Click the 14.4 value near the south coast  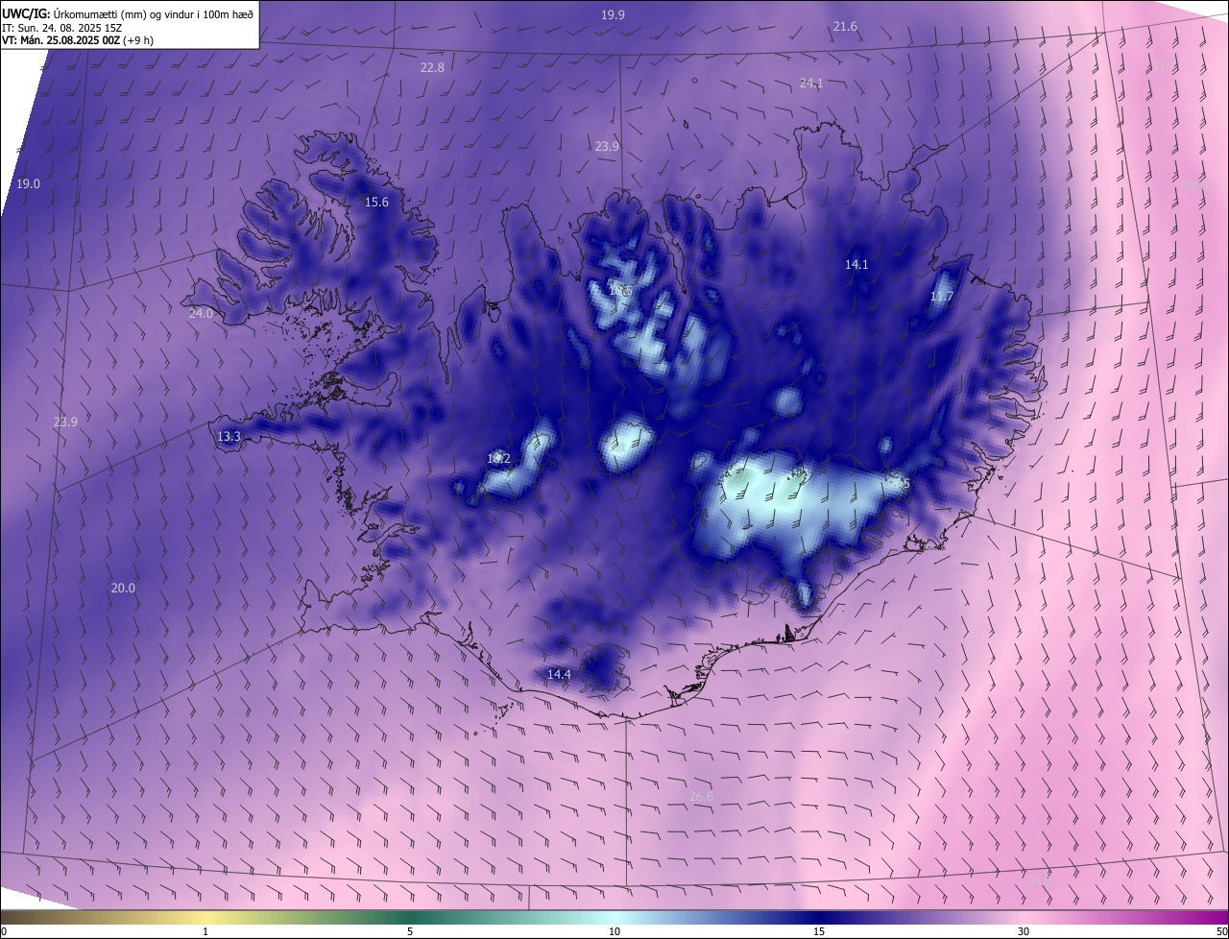click(559, 674)
